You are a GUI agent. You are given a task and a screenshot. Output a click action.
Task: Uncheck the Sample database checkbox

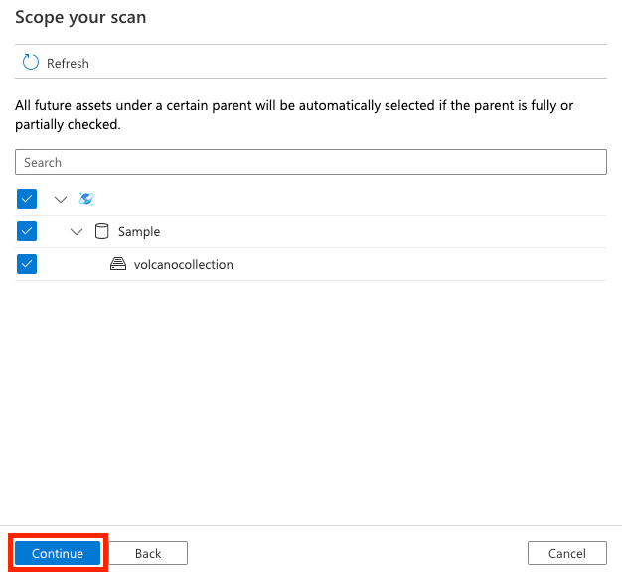point(27,231)
